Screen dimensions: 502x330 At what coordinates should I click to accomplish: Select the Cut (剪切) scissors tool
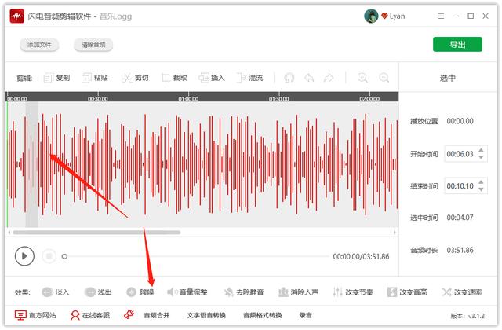pos(135,78)
